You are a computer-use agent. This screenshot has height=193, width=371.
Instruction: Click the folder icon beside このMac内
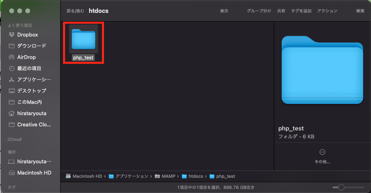tap(11, 102)
